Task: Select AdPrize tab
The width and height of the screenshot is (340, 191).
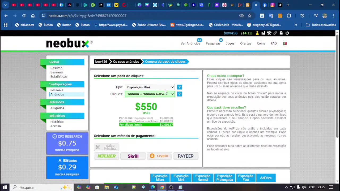Action: 266,178
